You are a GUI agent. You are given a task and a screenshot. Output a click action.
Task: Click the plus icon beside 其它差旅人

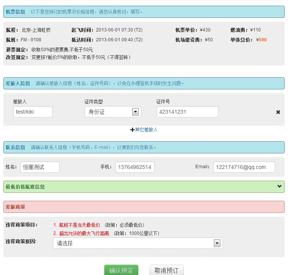(132, 130)
